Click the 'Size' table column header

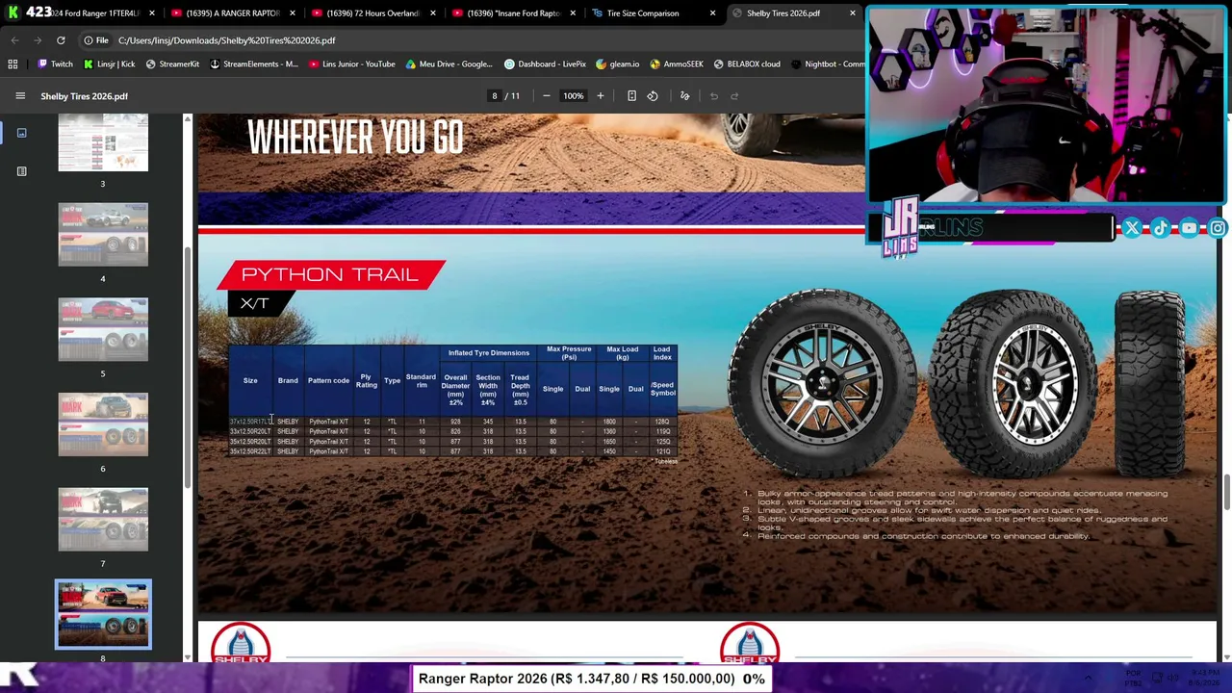pos(250,381)
